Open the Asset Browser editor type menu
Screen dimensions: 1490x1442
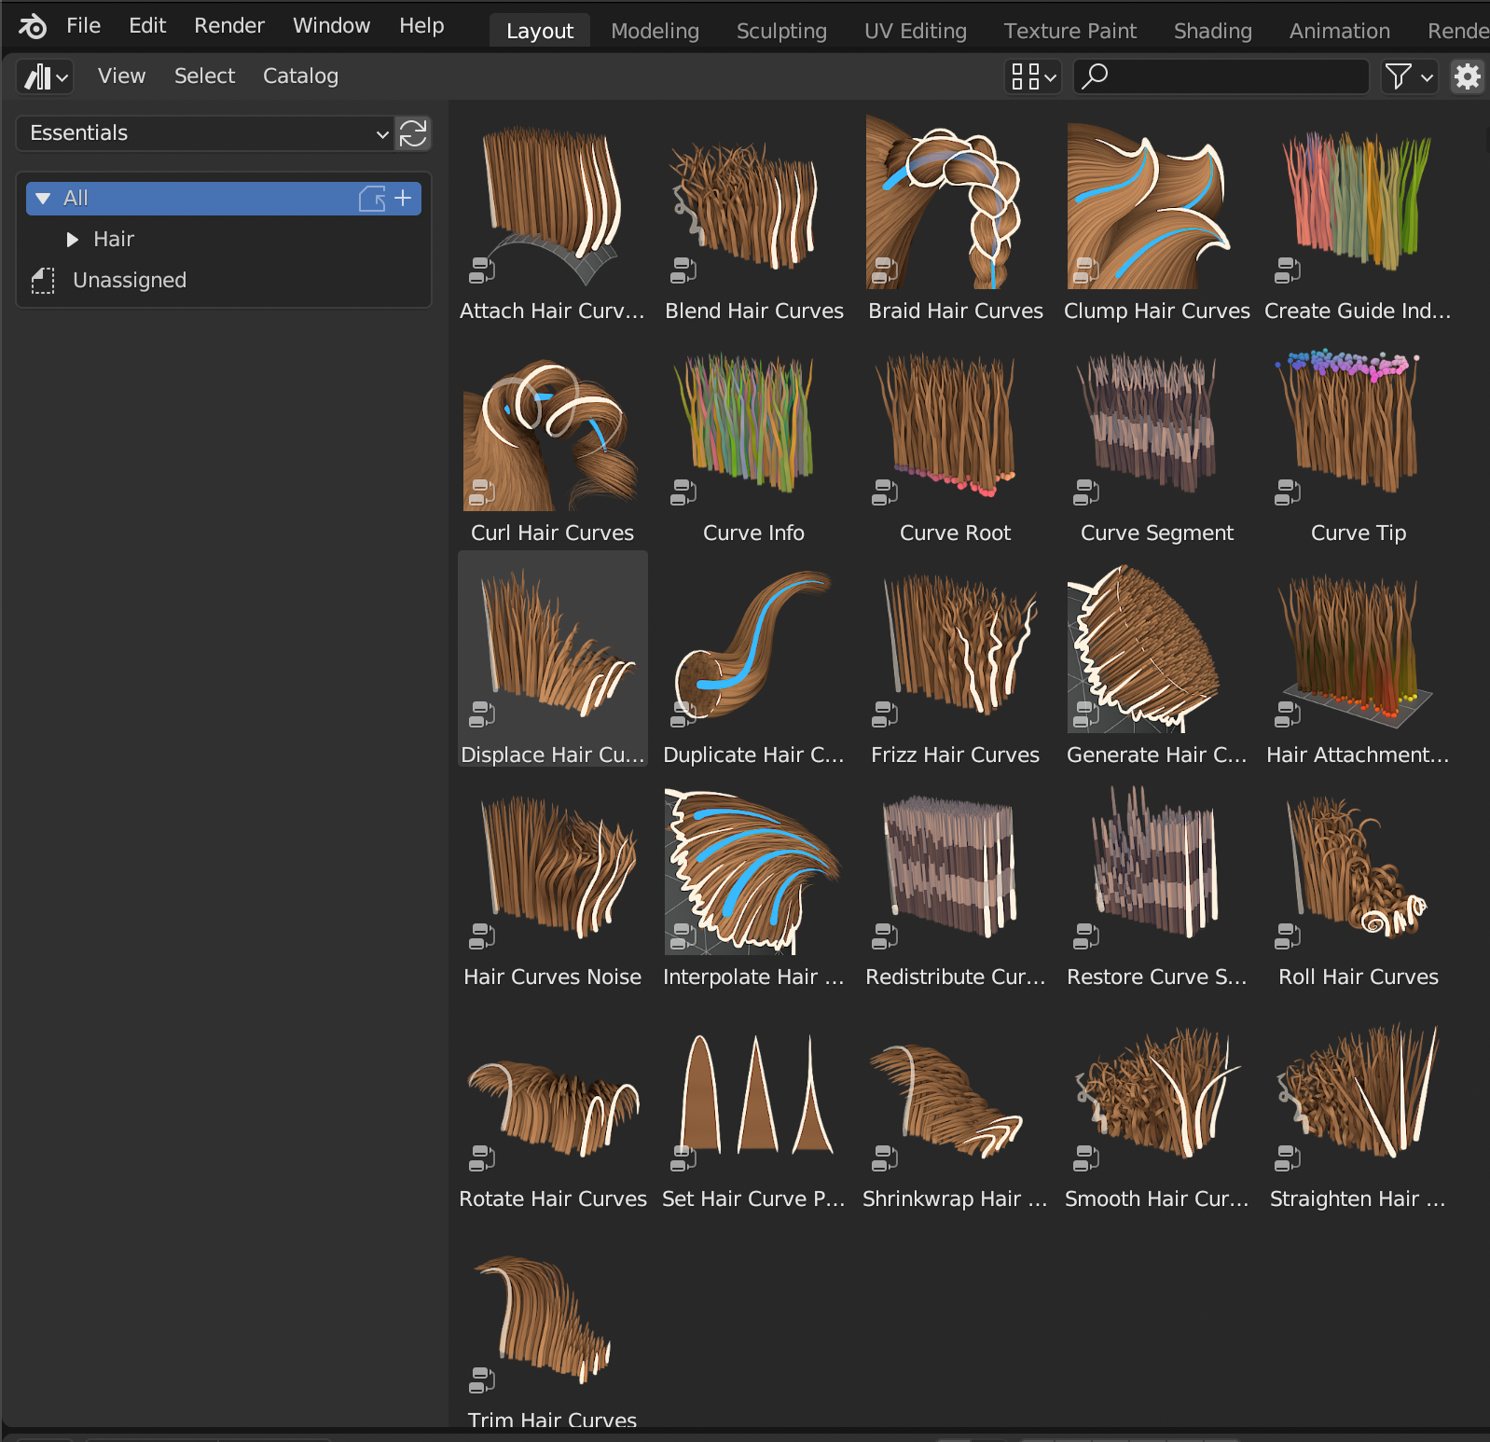click(46, 76)
